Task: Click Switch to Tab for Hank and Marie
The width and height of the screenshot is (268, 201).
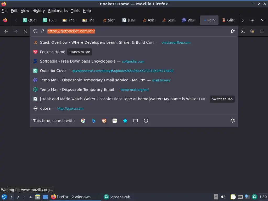Action: (222, 99)
